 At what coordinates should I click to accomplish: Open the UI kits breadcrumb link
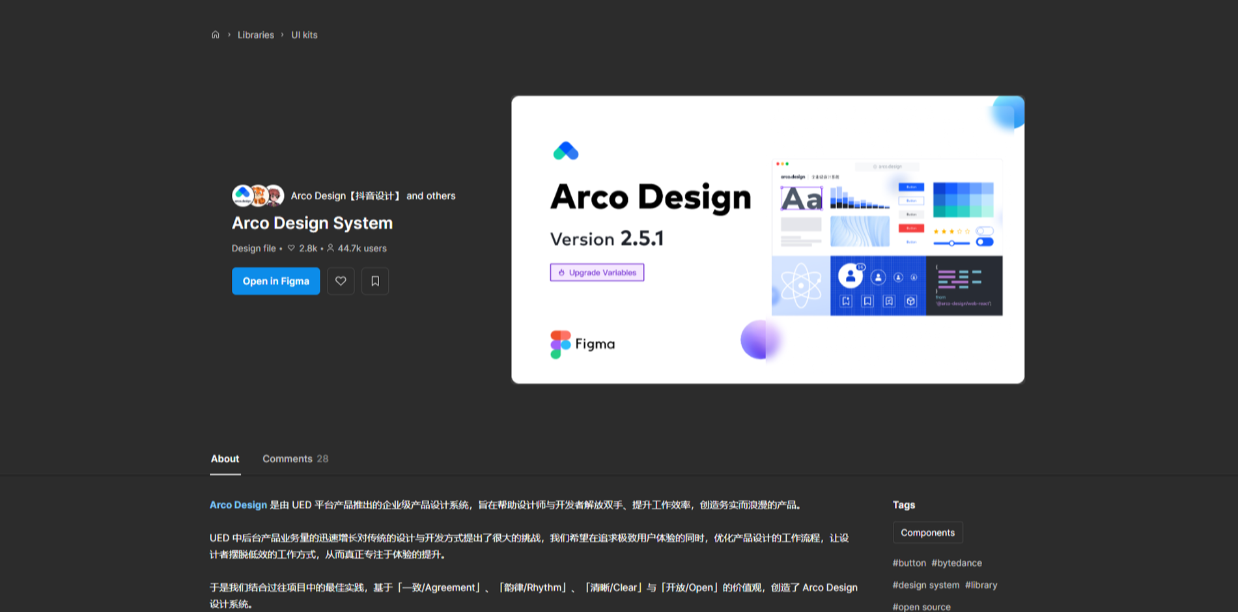pos(304,35)
